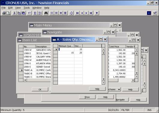Open the View menu

pos(18,8)
